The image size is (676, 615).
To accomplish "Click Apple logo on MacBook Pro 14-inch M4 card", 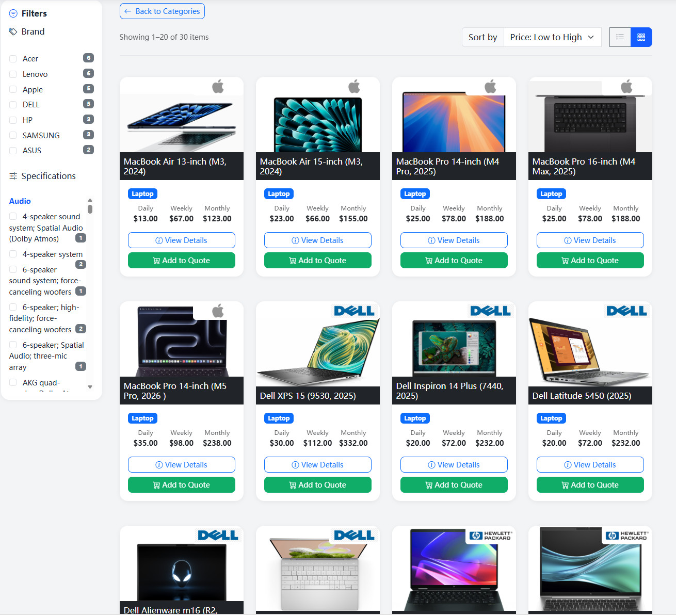I will coord(491,87).
